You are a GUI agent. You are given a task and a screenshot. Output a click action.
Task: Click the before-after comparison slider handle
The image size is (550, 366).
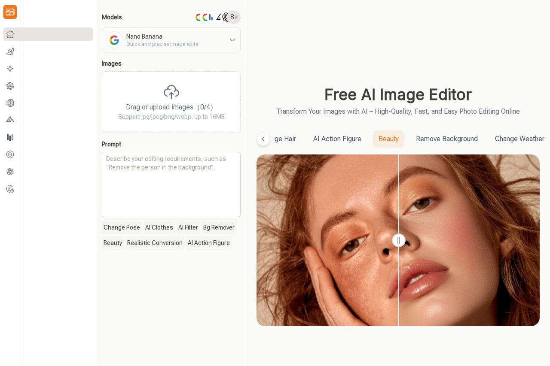click(x=399, y=240)
